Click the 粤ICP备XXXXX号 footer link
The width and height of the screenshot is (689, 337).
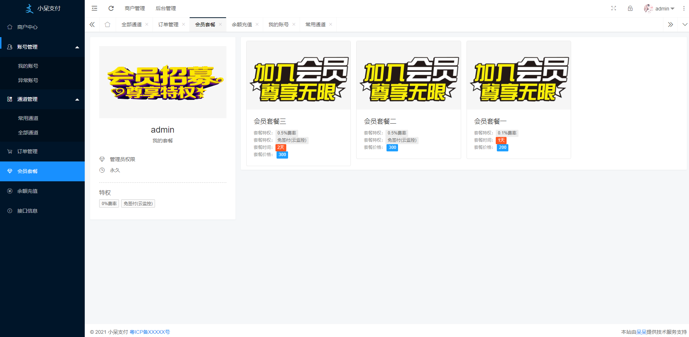[150, 332]
